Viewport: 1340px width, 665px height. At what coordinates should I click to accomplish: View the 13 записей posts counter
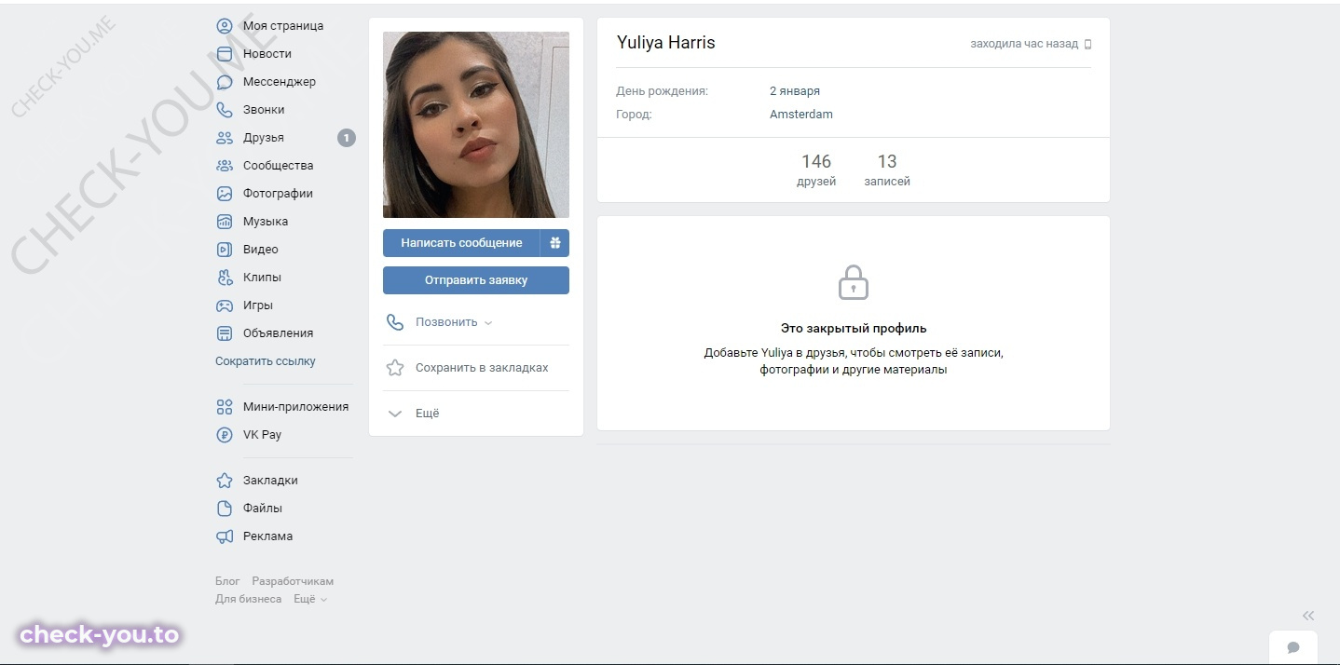coord(887,170)
